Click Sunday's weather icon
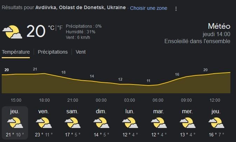The width and height of the screenshot is (236, 142). 101,123
